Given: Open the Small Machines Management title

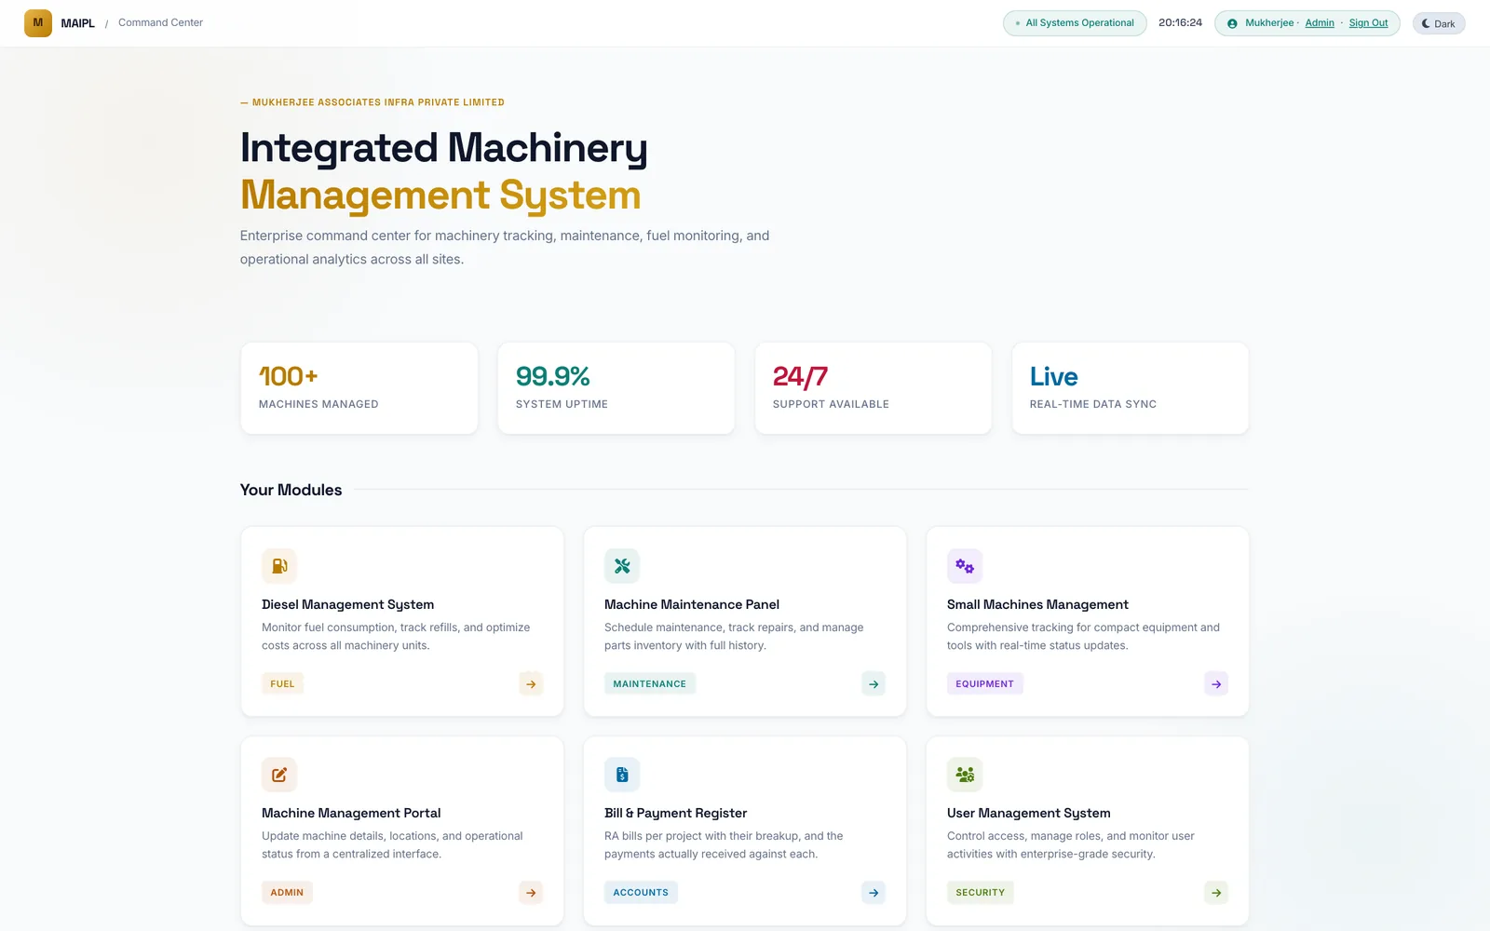Looking at the screenshot, I should click(x=1037, y=604).
